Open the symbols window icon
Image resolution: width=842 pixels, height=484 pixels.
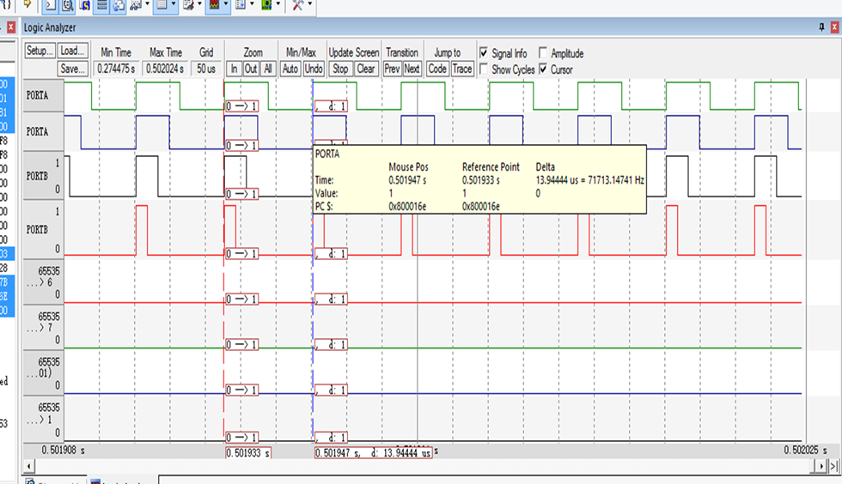click(85, 5)
